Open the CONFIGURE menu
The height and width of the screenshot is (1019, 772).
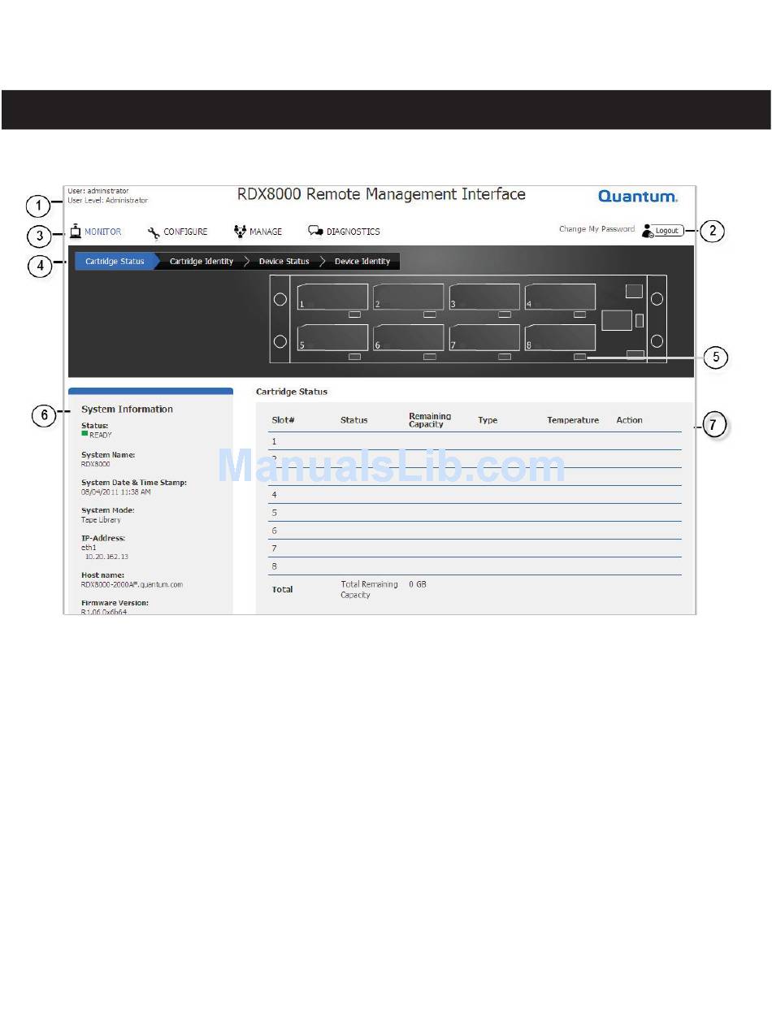pos(185,232)
